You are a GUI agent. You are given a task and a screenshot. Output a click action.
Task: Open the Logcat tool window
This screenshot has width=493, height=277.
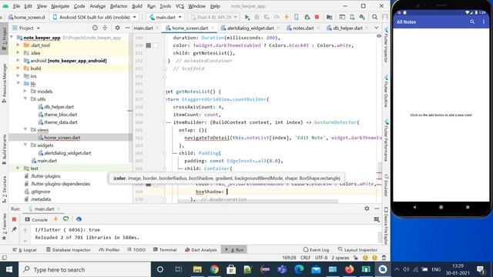pyautogui.click(x=25, y=249)
